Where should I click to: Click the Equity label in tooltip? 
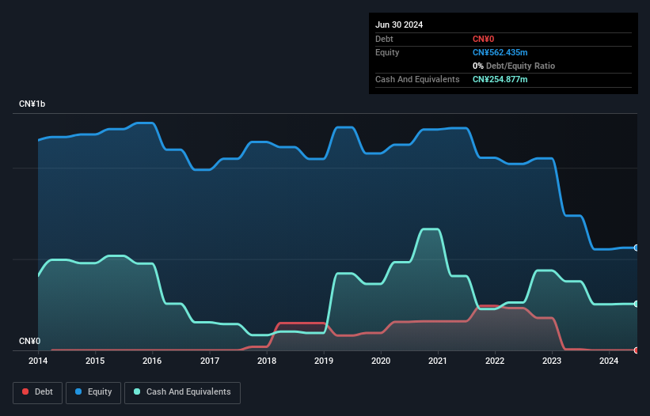[x=387, y=52]
